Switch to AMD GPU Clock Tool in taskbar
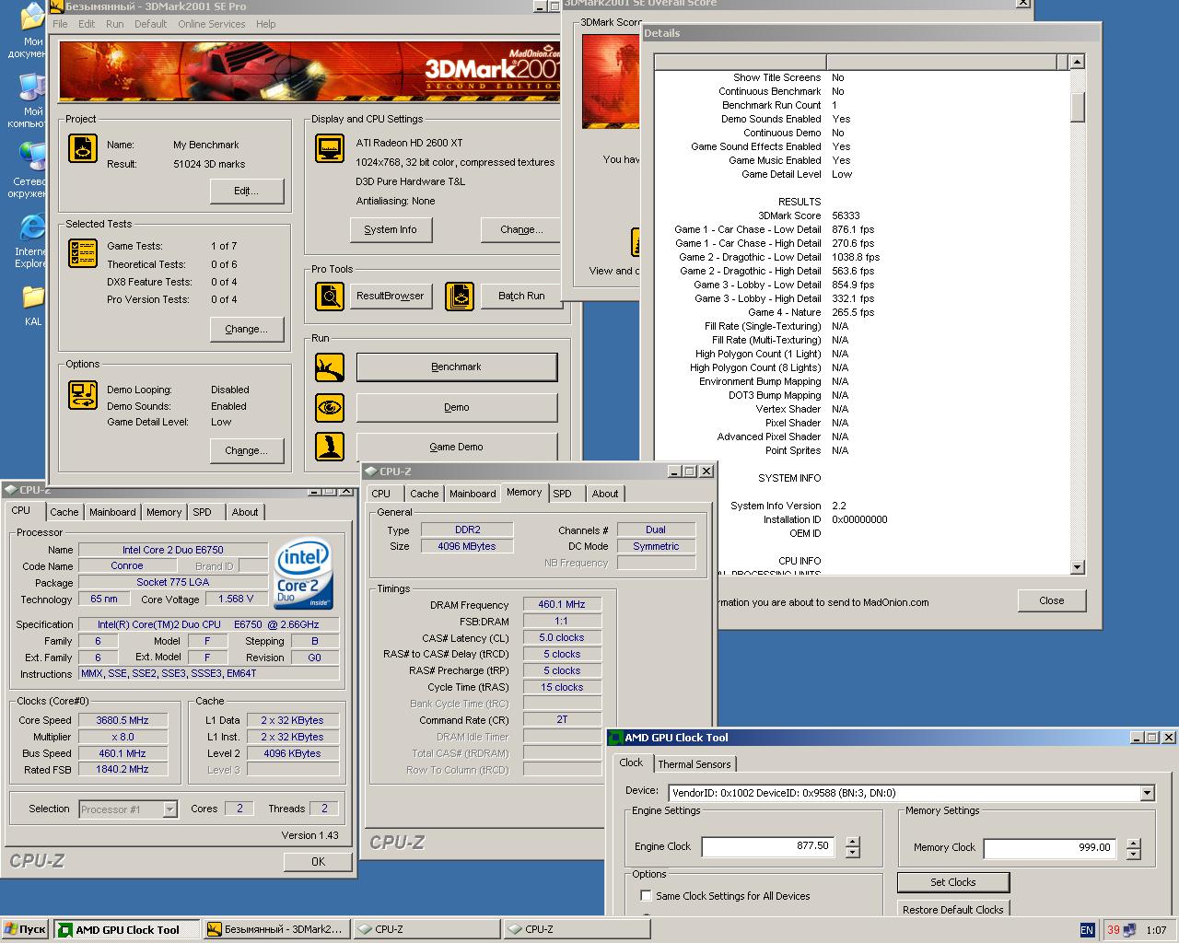The image size is (1179, 943). [x=127, y=930]
